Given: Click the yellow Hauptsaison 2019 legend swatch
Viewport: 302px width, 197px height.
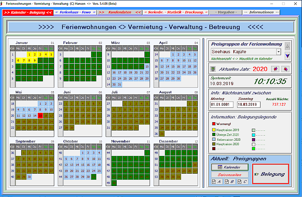Looking at the screenshot, I should [x=214, y=130].
